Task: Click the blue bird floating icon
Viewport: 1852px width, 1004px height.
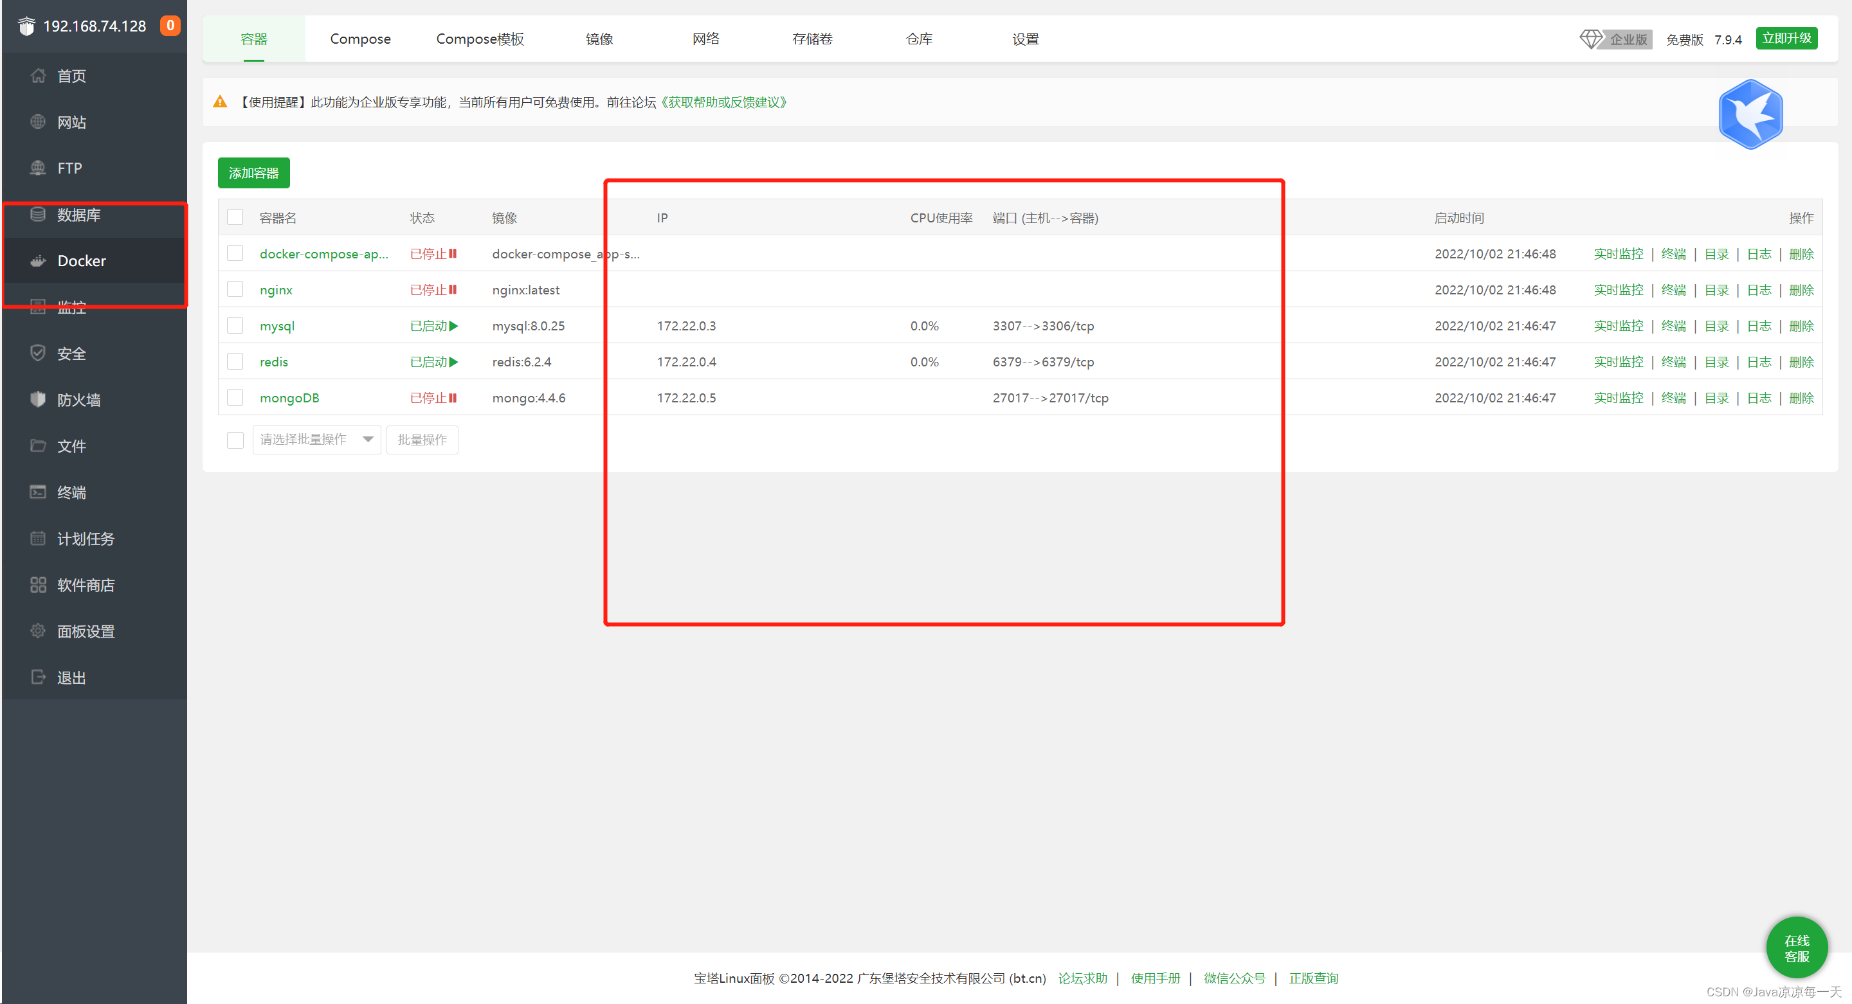Action: tap(1750, 115)
